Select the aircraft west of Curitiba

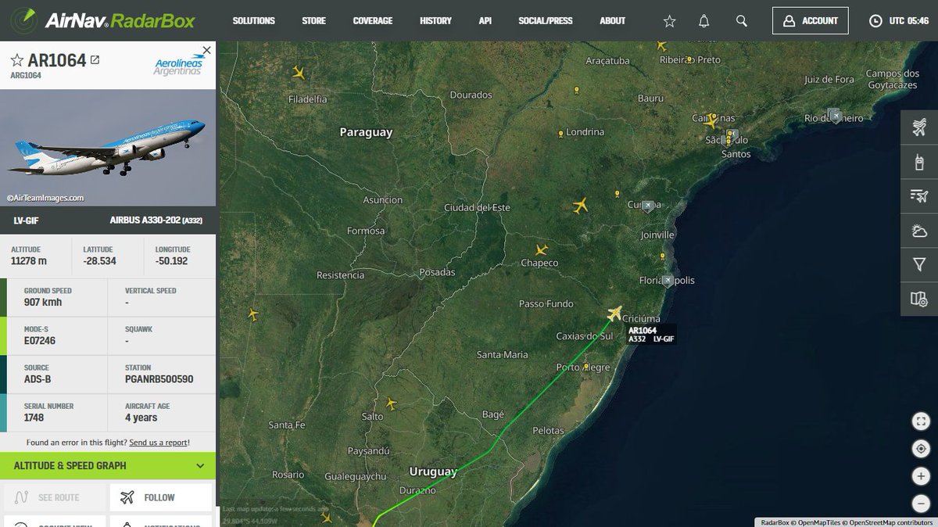pyautogui.click(x=580, y=206)
